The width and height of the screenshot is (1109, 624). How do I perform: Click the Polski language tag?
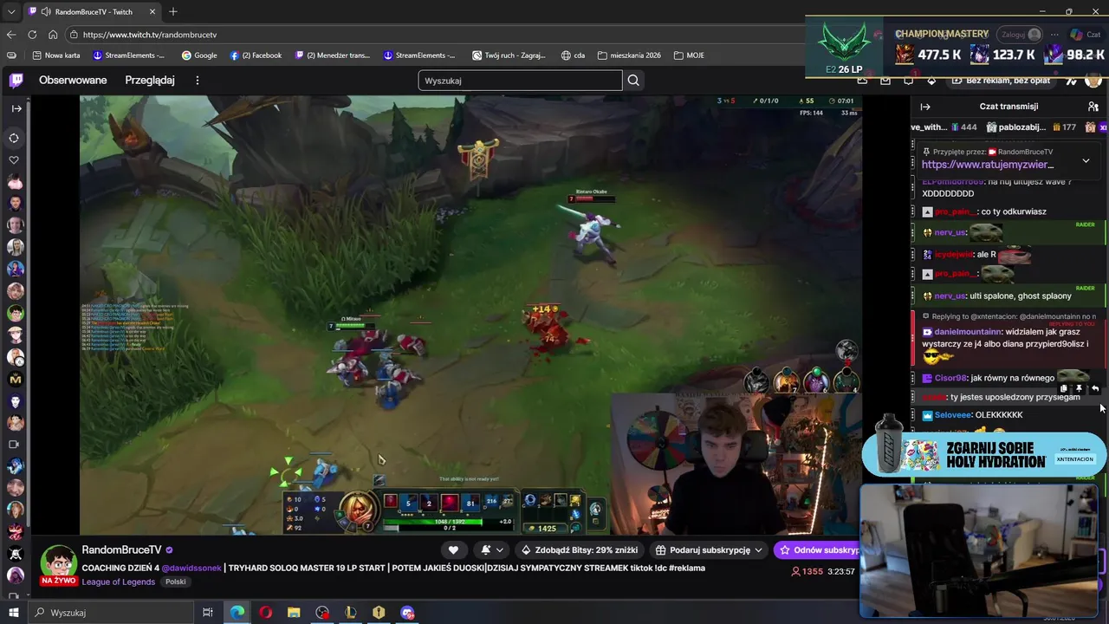pos(176,582)
